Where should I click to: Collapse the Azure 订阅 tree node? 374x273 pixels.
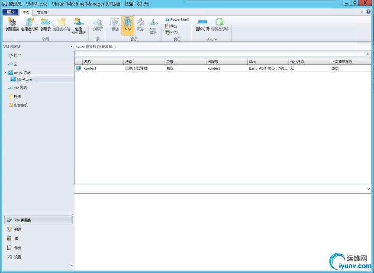pyautogui.click(x=6, y=73)
